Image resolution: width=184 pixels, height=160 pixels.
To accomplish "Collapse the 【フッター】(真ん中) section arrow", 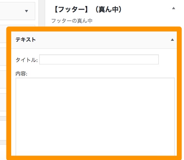I will coord(174,8).
